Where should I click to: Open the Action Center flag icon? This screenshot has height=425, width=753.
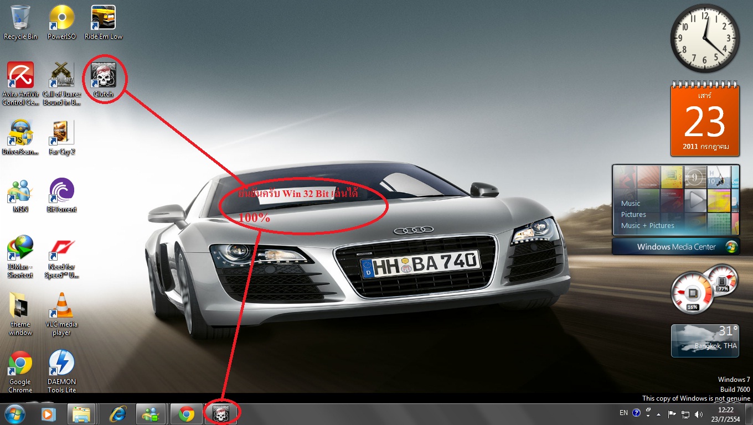pos(672,414)
